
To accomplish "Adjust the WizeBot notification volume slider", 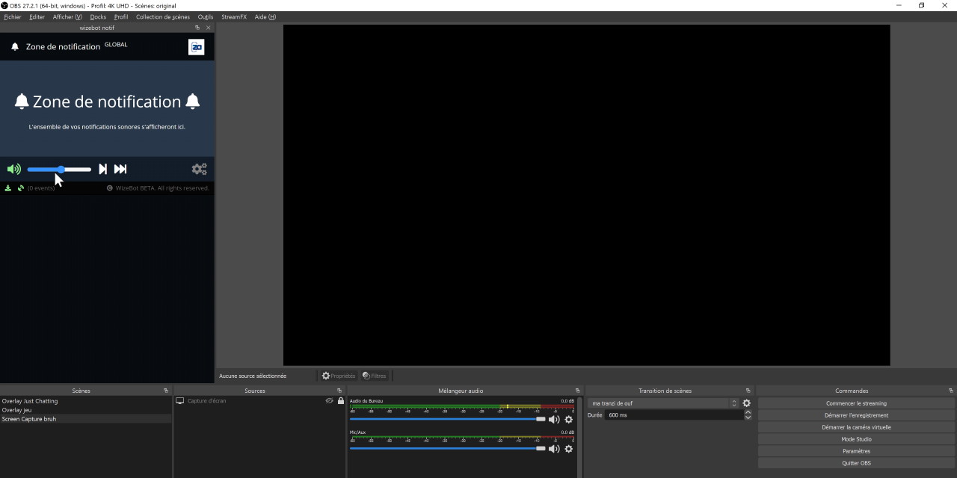I will (60, 170).
